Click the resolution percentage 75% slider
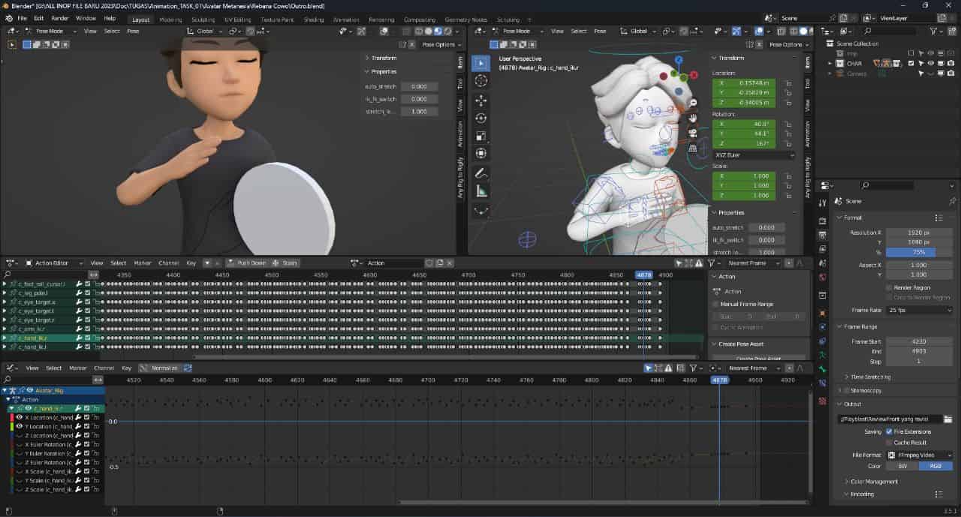This screenshot has height=517, width=961. [919, 253]
